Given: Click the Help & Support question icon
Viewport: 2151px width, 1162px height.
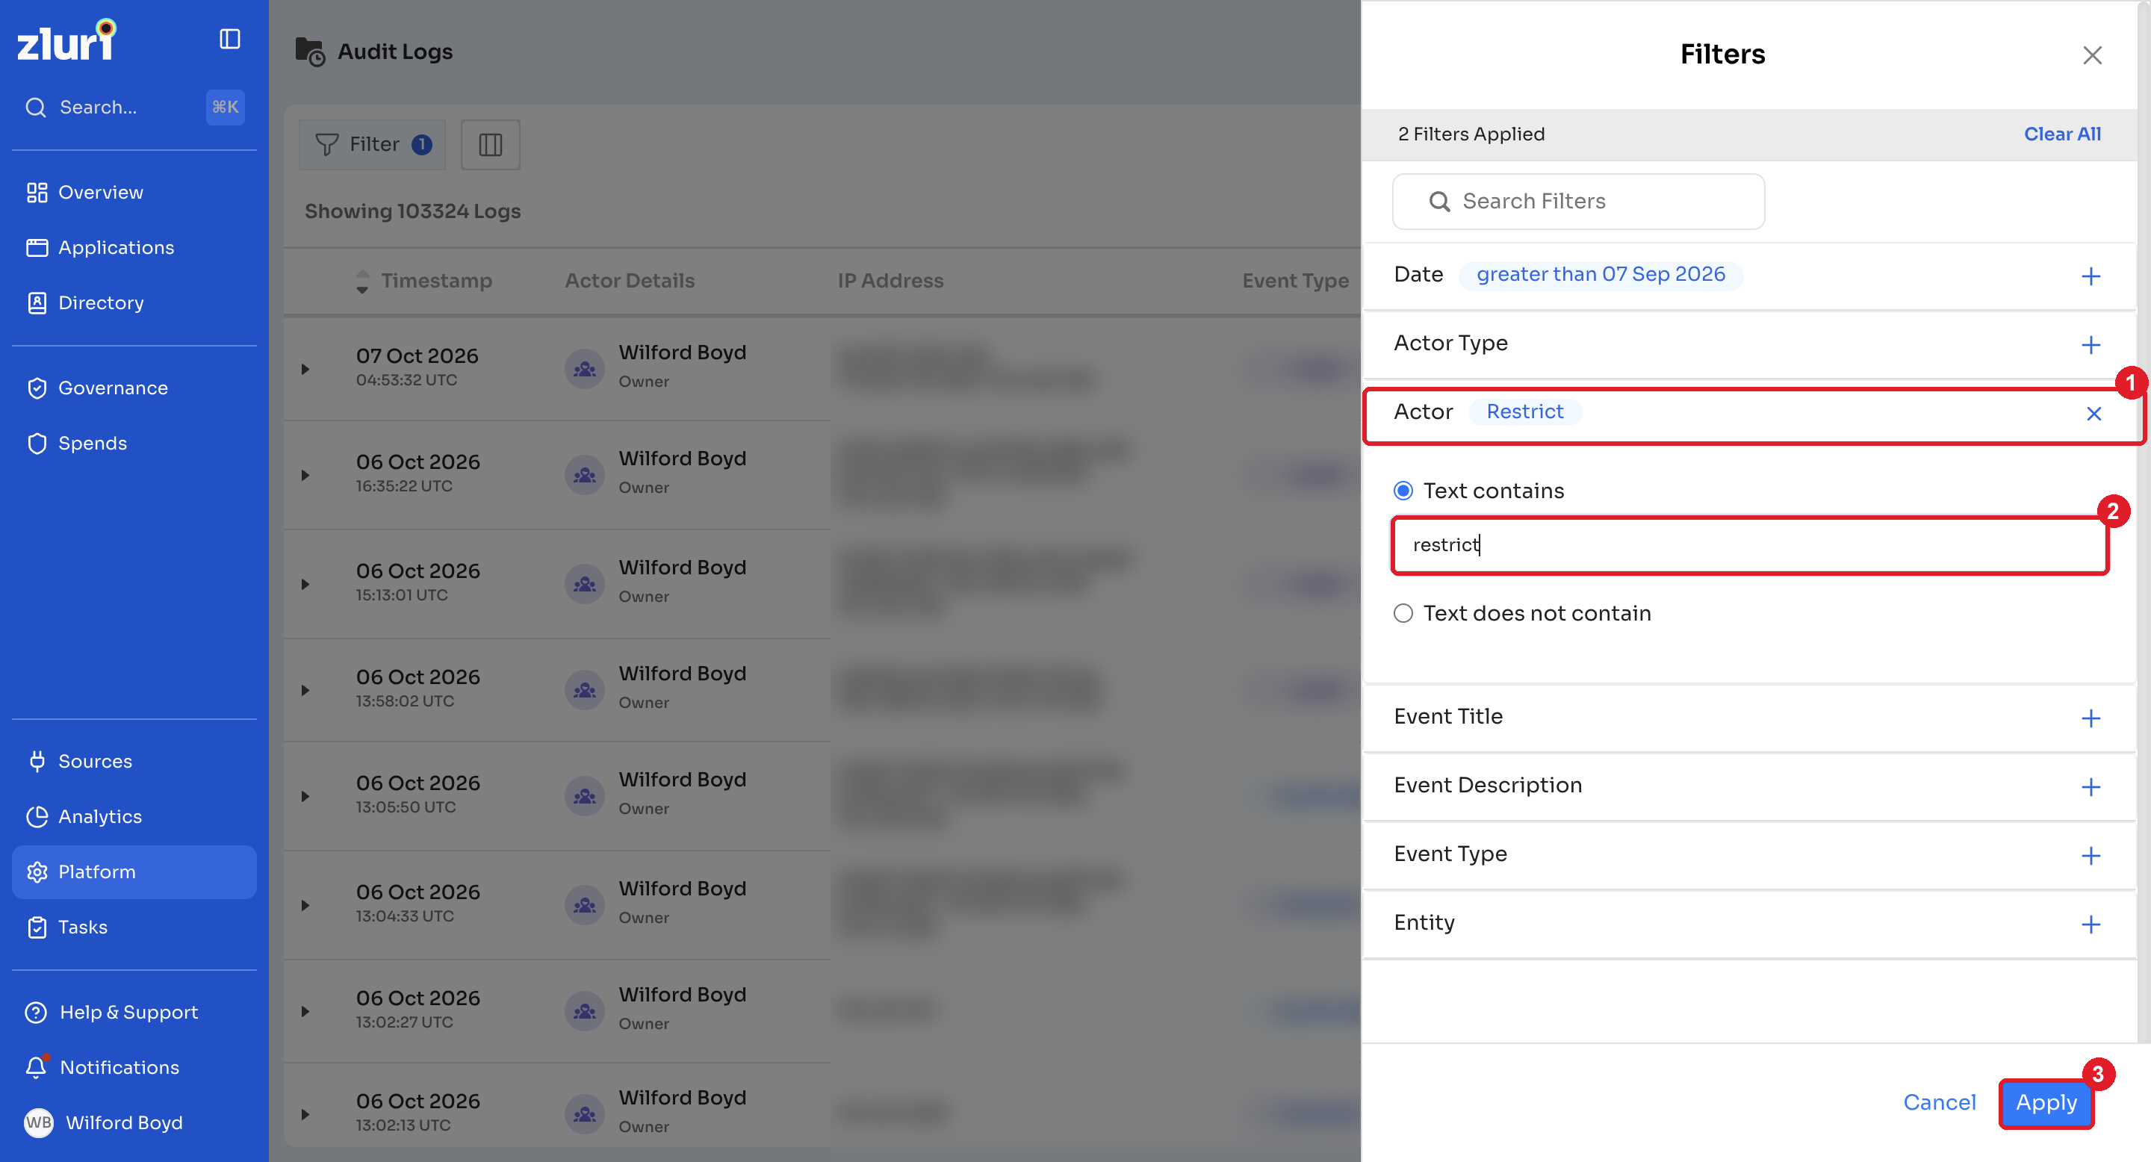Looking at the screenshot, I should pos(36,1011).
